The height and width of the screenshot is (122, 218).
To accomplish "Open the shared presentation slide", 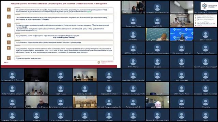I will click(x=61, y=34).
